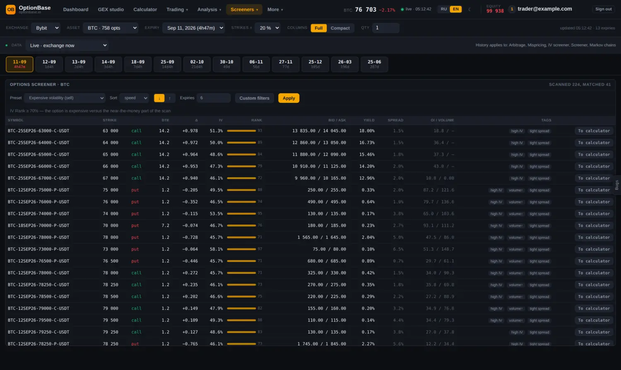Select Compact columns view
Image resolution: width=621 pixels, height=370 pixels.
click(340, 28)
